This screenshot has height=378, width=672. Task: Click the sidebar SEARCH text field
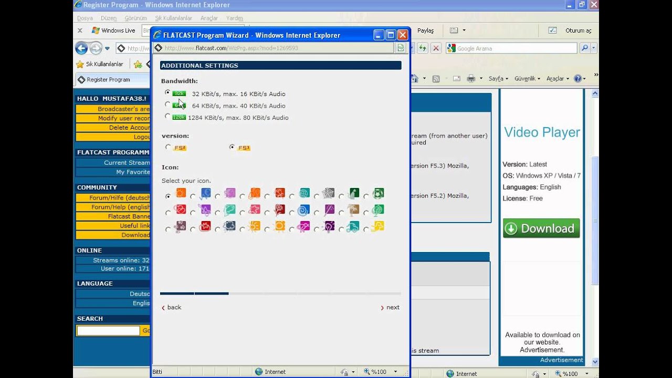pyautogui.click(x=108, y=331)
